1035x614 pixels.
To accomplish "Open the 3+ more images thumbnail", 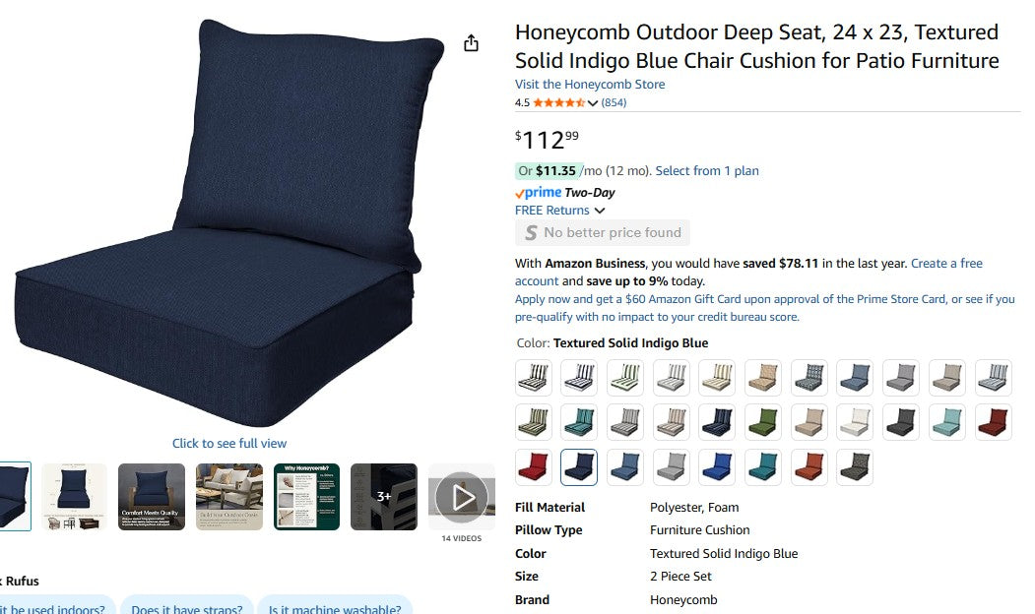I will tap(383, 497).
